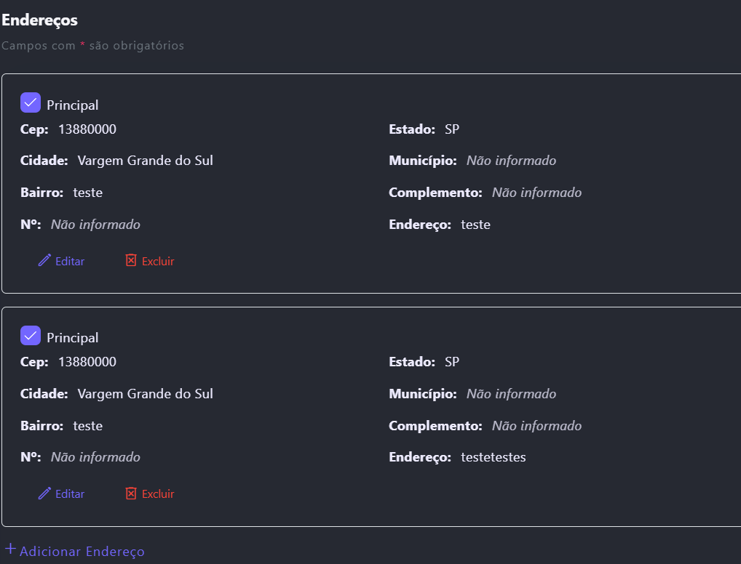
Task: Click Vargem Grande do Sul in the first card
Action: [x=146, y=161]
